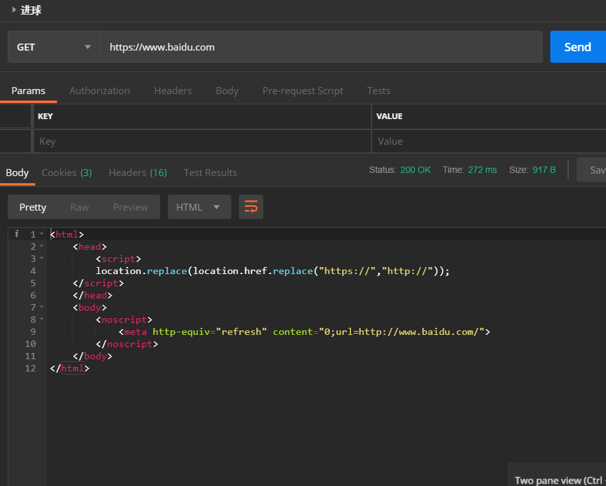The image size is (606, 486).
Task: Open the Authorization tab
Action: point(100,91)
